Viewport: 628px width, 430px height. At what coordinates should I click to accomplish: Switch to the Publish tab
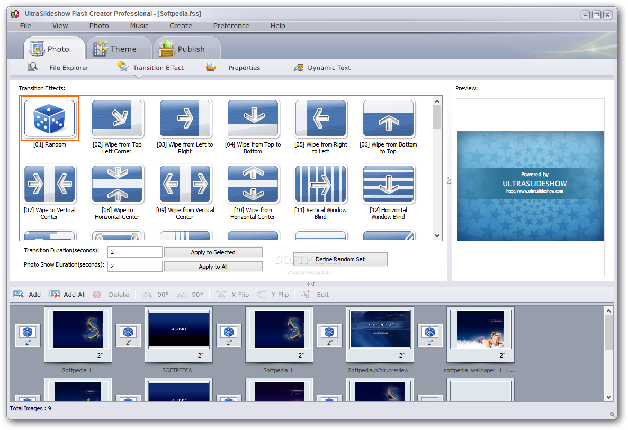pyautogui.click(x=187, y=49)
